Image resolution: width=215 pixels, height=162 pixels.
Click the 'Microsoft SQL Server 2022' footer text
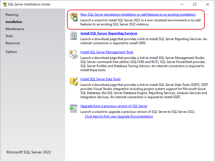pyautogui.click(x=29, y=152)
